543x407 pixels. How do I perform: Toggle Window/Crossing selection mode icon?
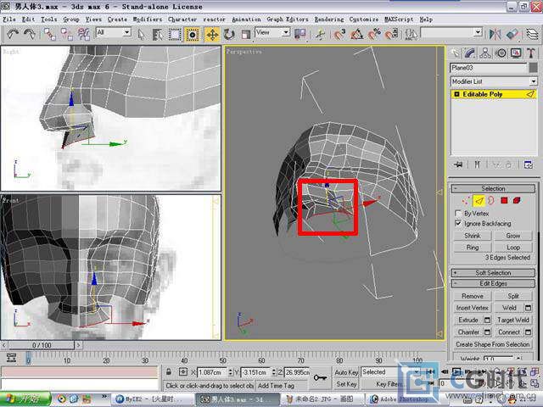pyautogui.click(x=193, y=35)
